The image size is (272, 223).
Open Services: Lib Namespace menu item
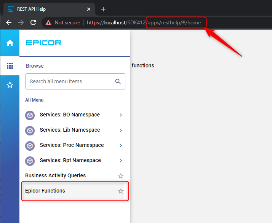[75, 130]
